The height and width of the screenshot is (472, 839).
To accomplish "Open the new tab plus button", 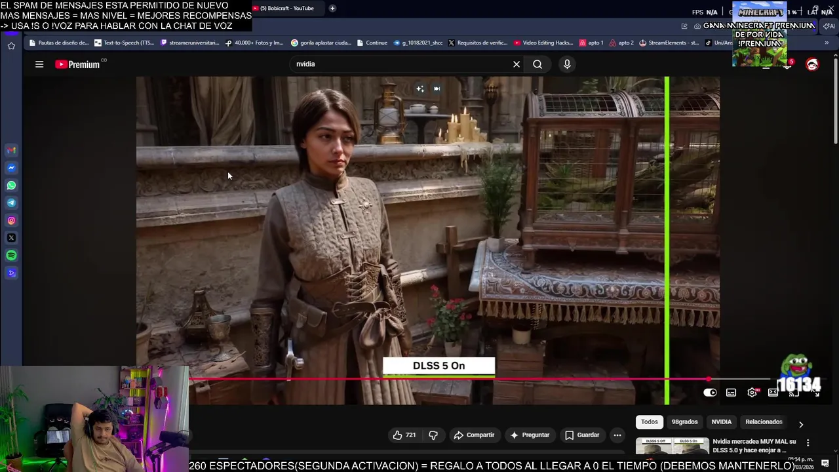I will [x=332, y=9].
